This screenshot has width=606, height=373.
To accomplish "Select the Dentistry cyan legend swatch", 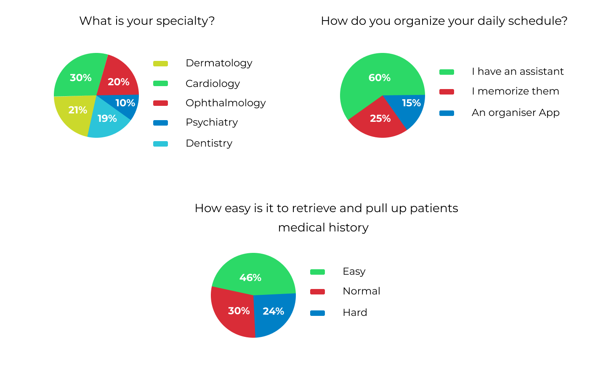I will (160, 144).
